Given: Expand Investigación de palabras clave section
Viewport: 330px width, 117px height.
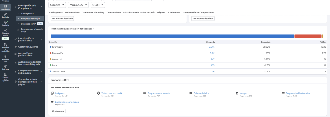Looking at the screenshot, I should (41, 39).
